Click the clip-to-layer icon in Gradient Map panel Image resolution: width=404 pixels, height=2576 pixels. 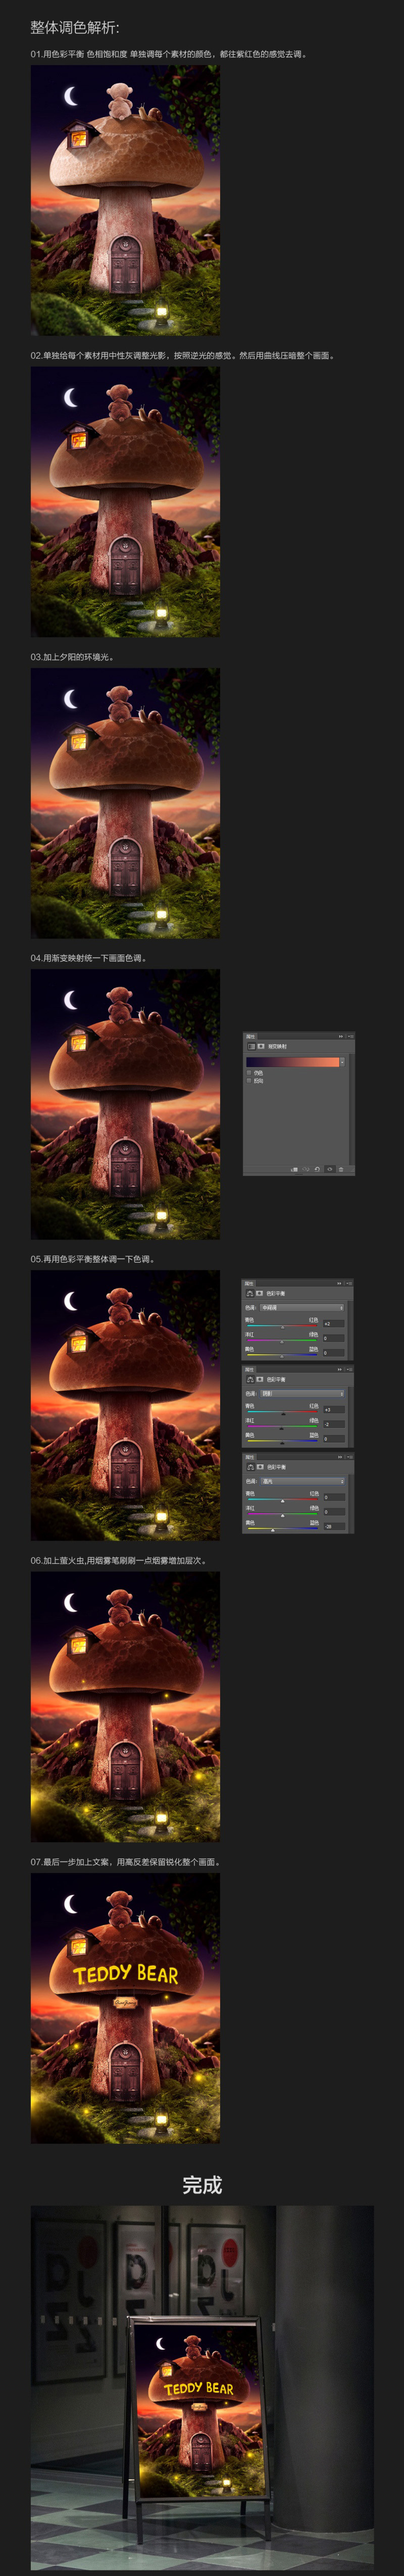click(294, 1169)
